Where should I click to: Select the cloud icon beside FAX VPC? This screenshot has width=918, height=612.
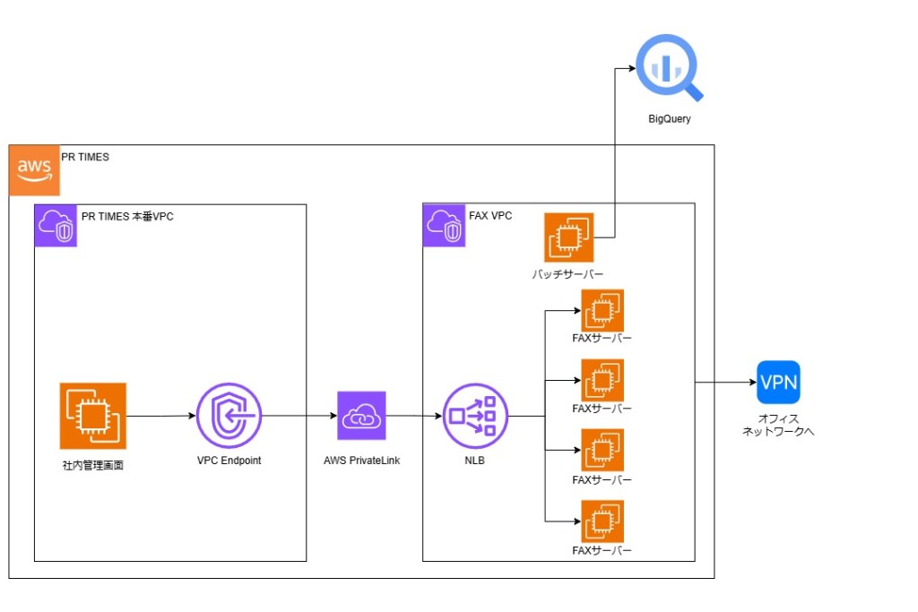(x=444, y=226)
